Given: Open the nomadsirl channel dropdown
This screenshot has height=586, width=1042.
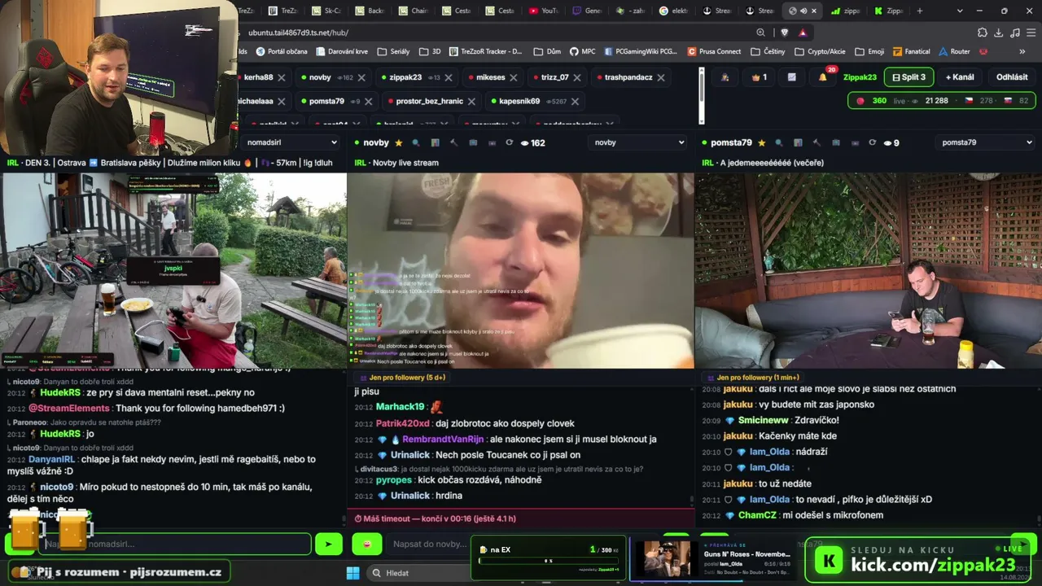Looking at the screenshot, I should pos(291,142).
